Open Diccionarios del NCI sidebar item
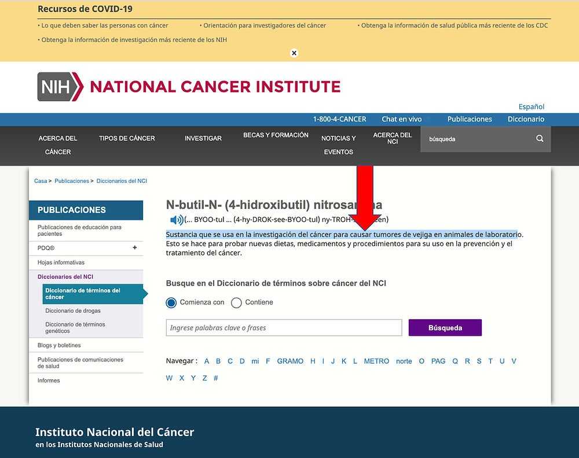The image size is (579, 458). tap(65, 277)
